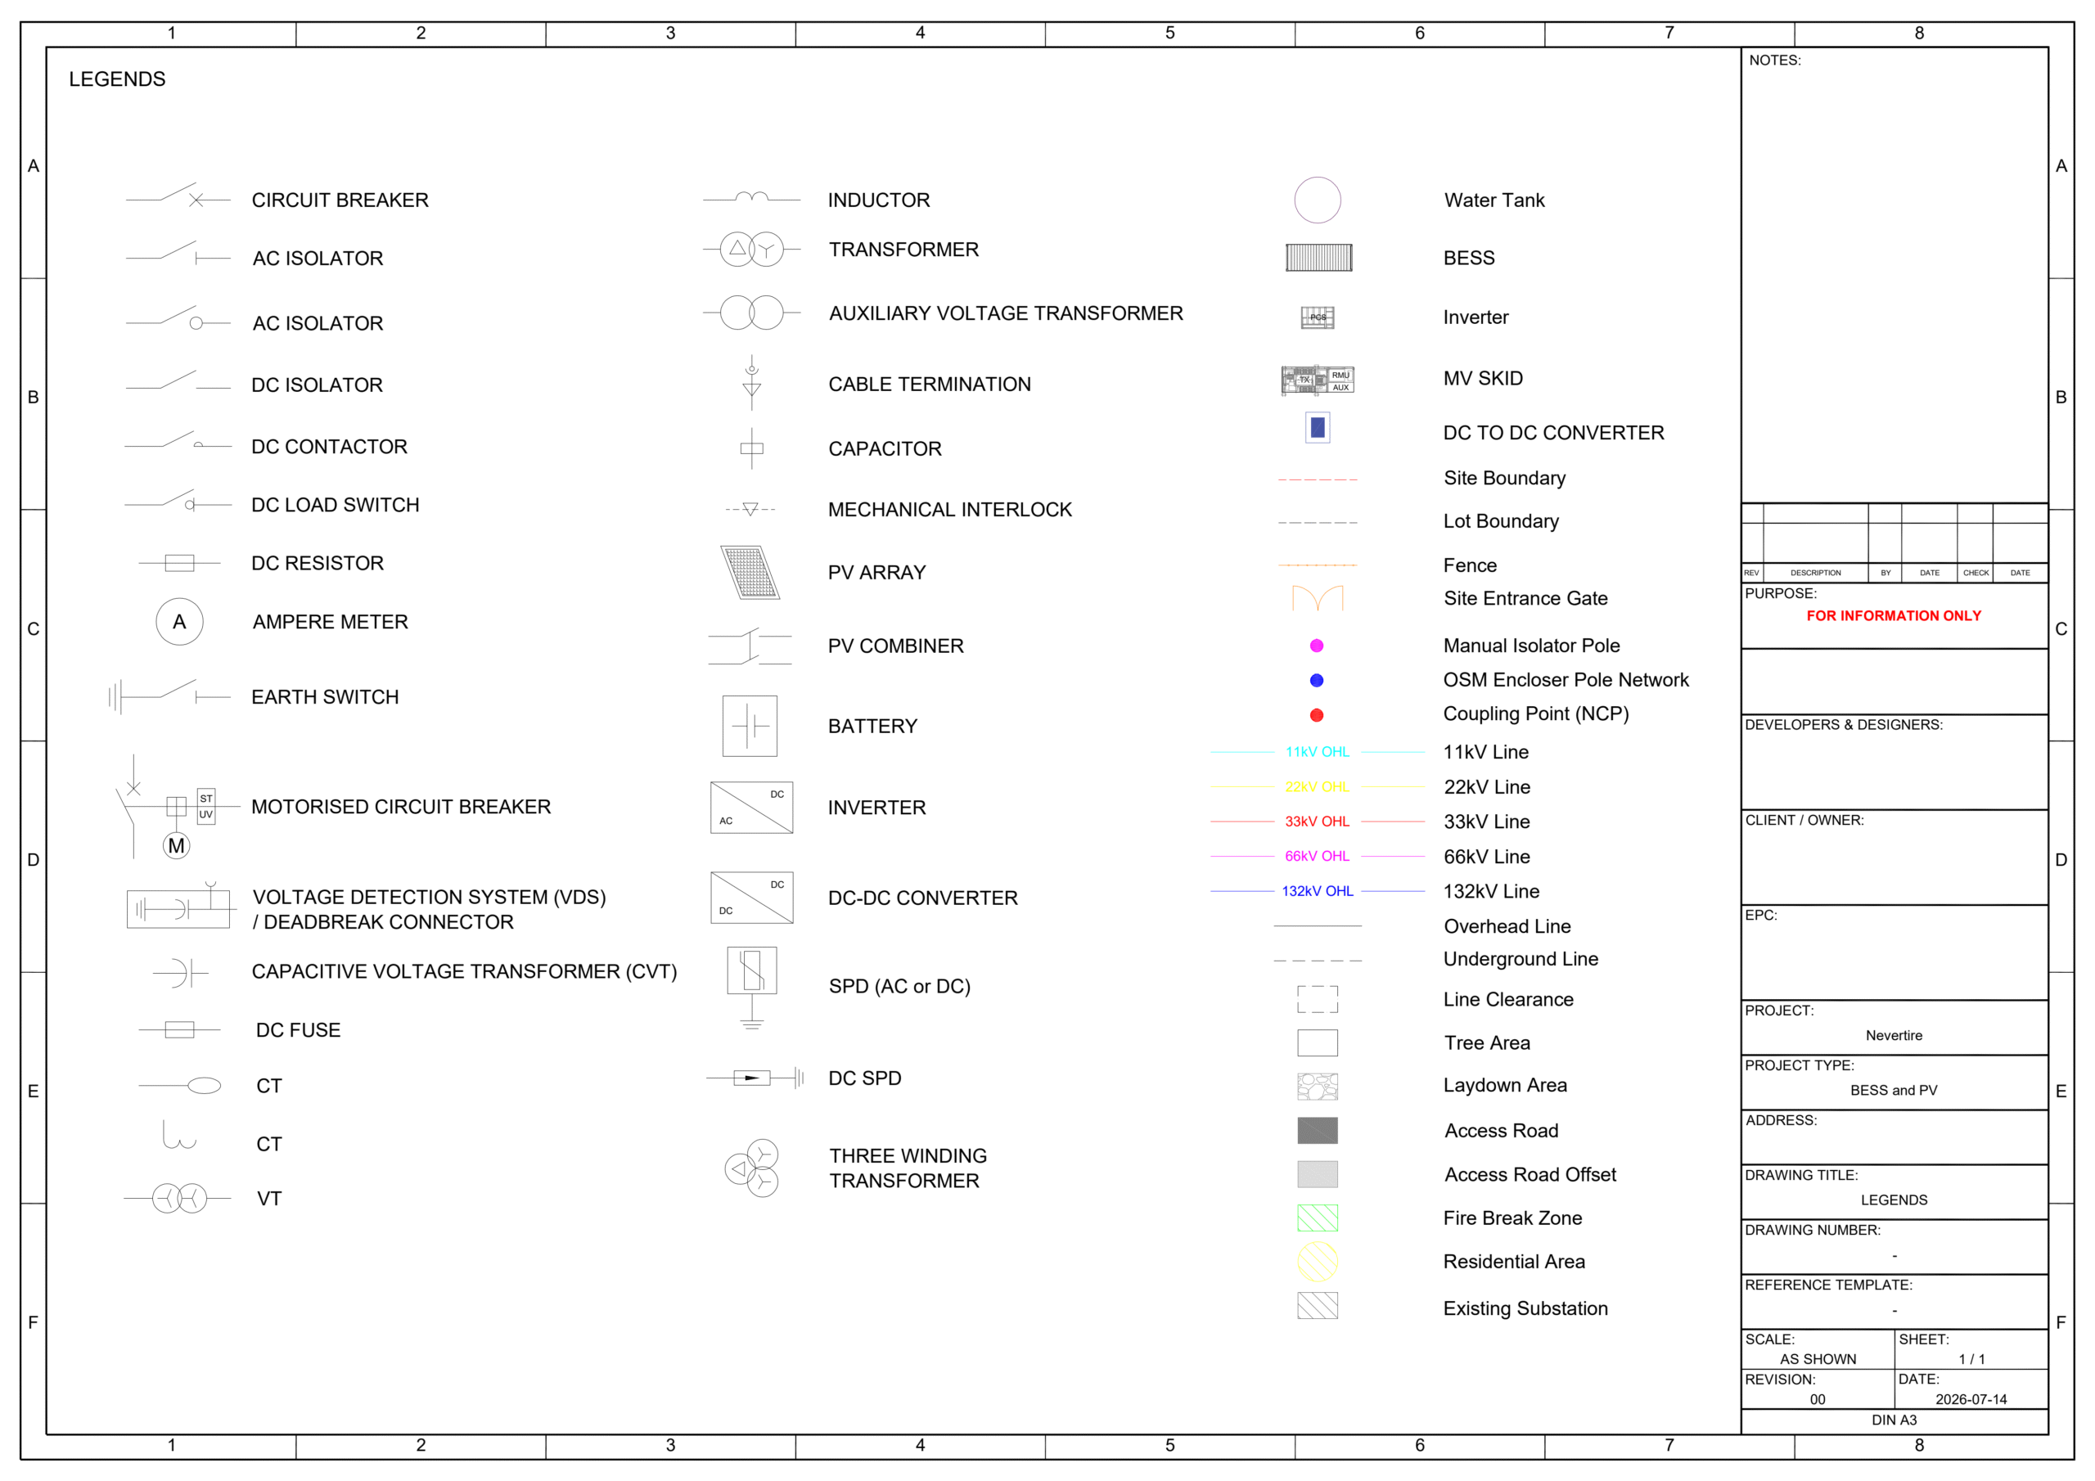Click the Water Tank circle symbol
2095x1481 pixels.
pos(1318,200)
